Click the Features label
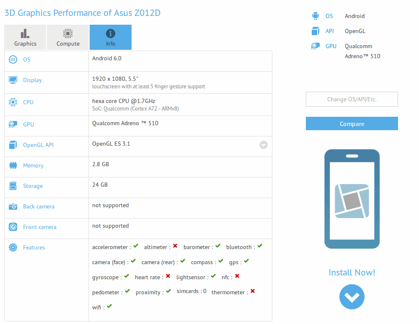 pos(34,248)
